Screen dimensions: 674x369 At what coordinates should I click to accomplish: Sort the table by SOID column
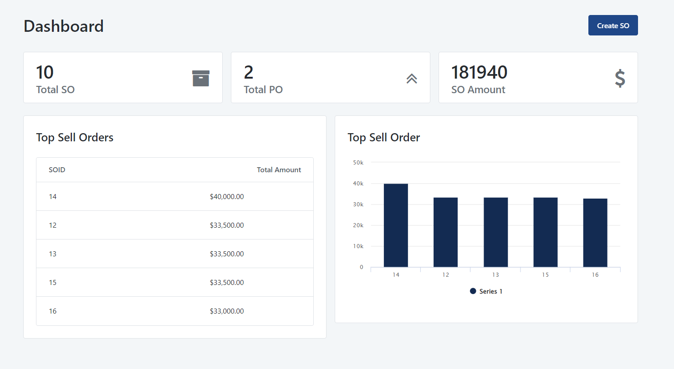click(x=57, y=170)
